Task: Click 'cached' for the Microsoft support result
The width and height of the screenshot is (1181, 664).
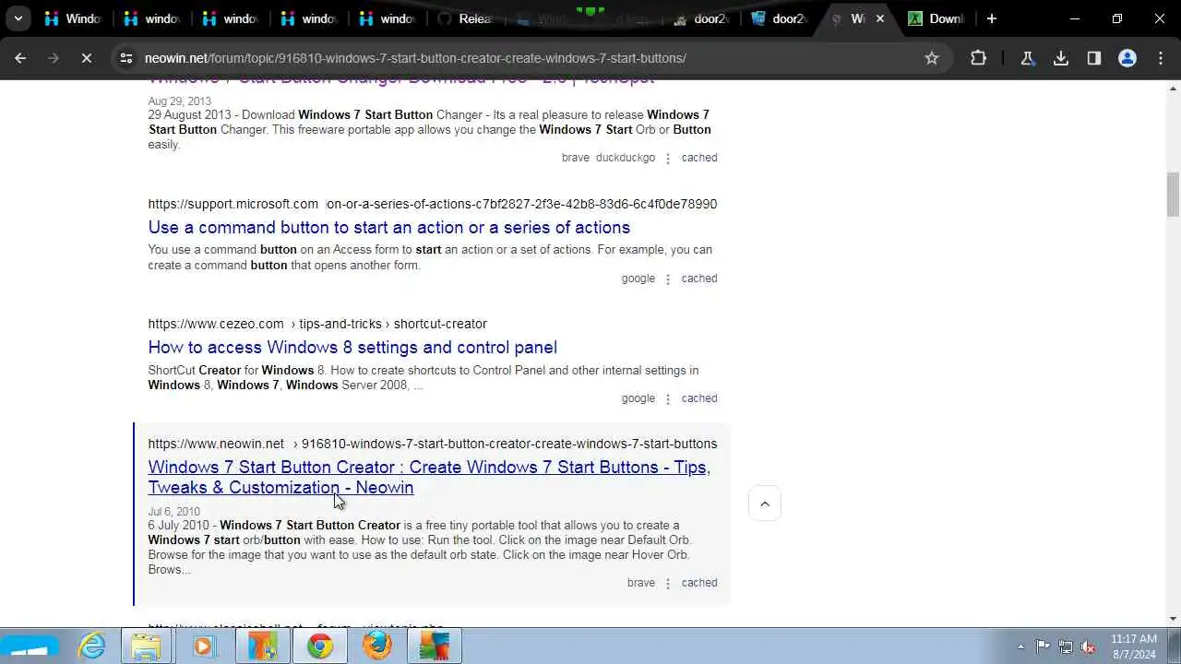Action: pyautogui.click(x=699, y=279)
